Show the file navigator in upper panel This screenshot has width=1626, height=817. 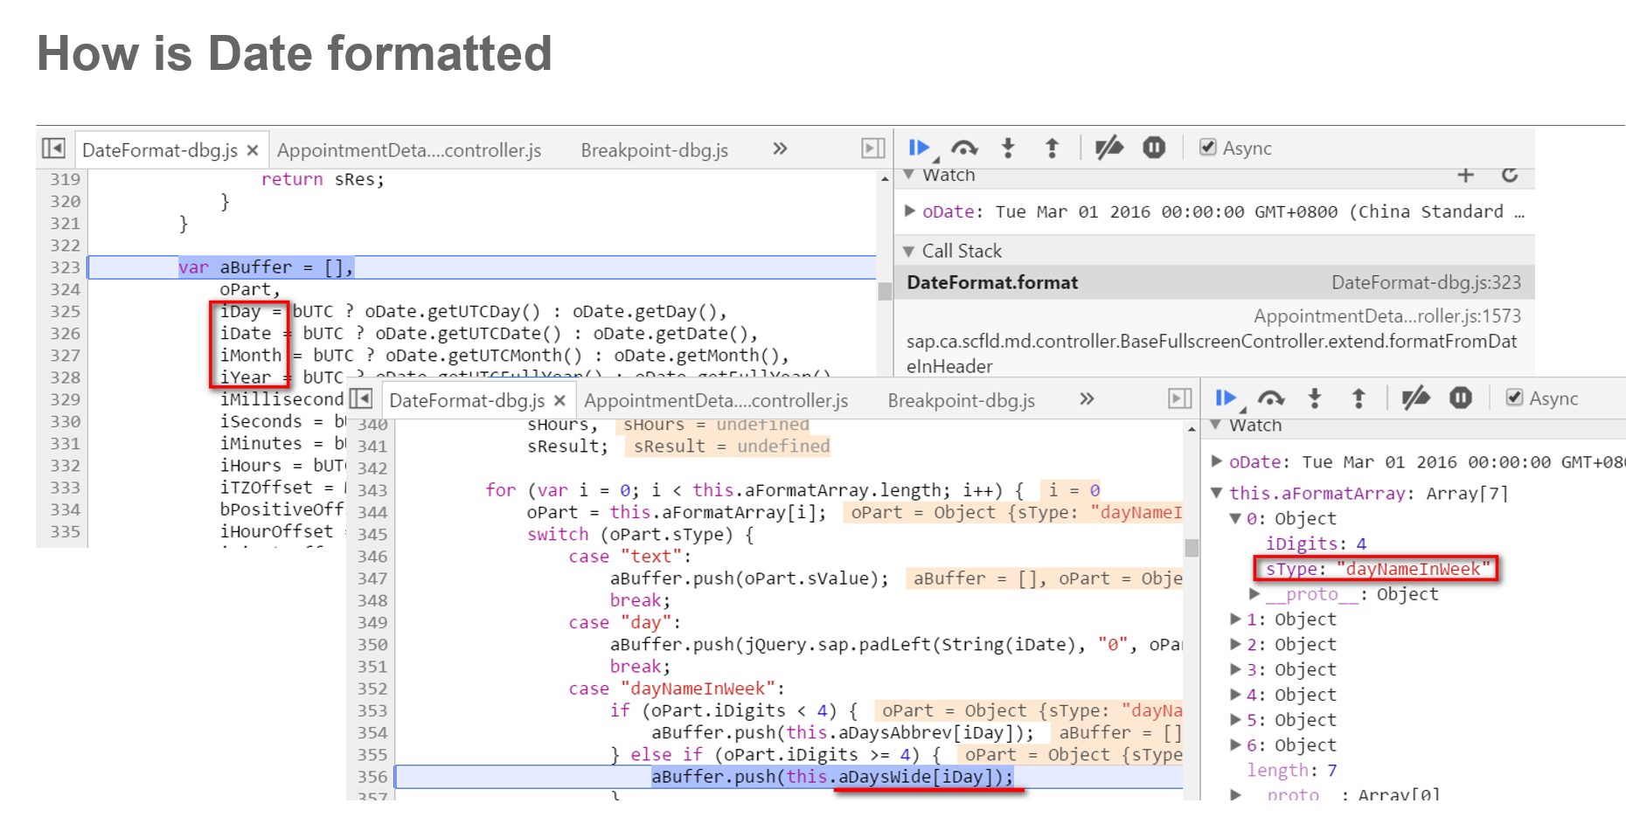(x=53, y=149)
